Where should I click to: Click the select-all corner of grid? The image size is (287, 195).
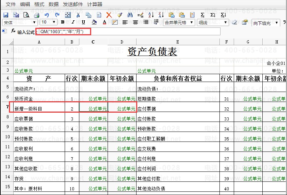(8, 42)
